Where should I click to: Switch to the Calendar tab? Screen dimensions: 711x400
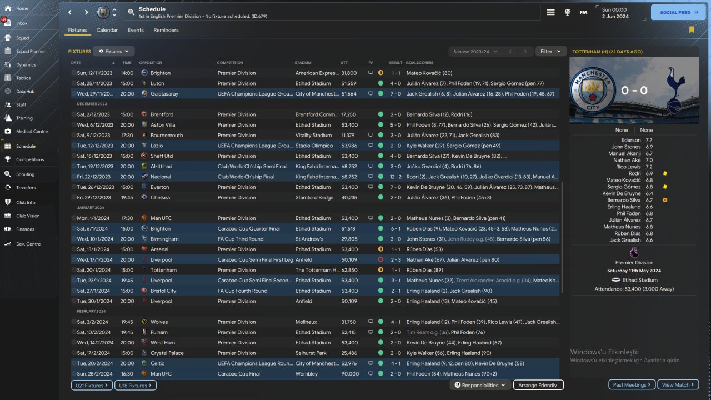[107, 30]
